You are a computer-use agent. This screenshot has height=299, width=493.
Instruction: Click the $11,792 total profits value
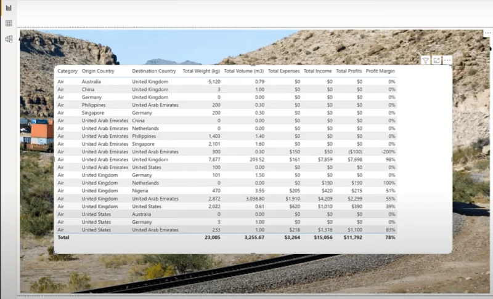coord(352,237)
